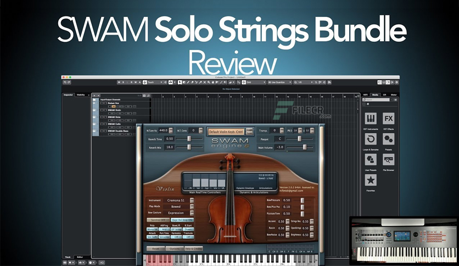Click the search magnifier button above track list
This screenshot has height=266, width=459.
tap(148, 96)
